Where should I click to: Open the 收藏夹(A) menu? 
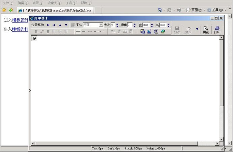coord(54,3)
